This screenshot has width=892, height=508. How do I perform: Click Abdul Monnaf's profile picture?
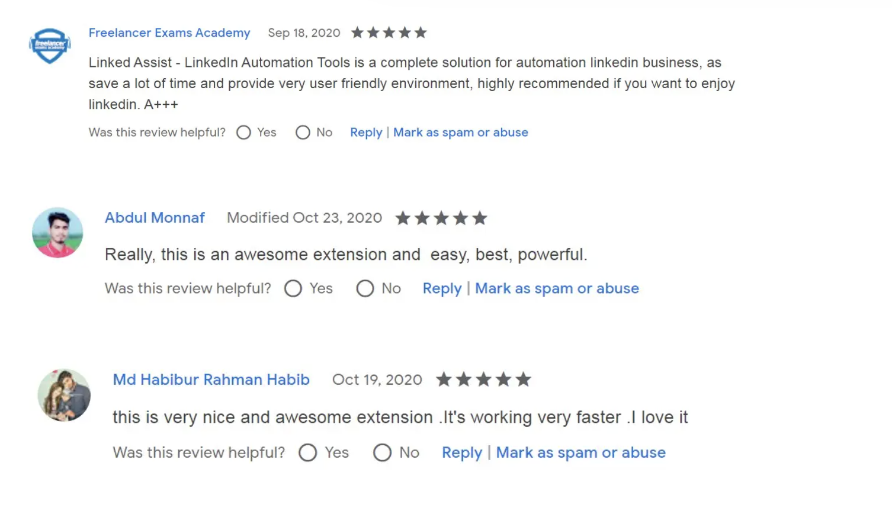tap(57, 233)
